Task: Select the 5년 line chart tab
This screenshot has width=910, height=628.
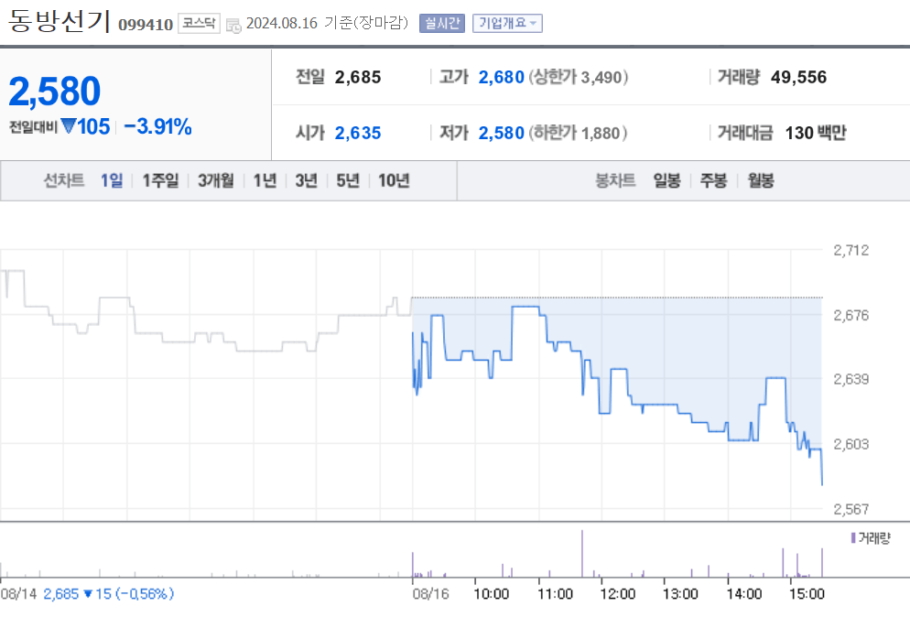Action: (x=348, y=180)
